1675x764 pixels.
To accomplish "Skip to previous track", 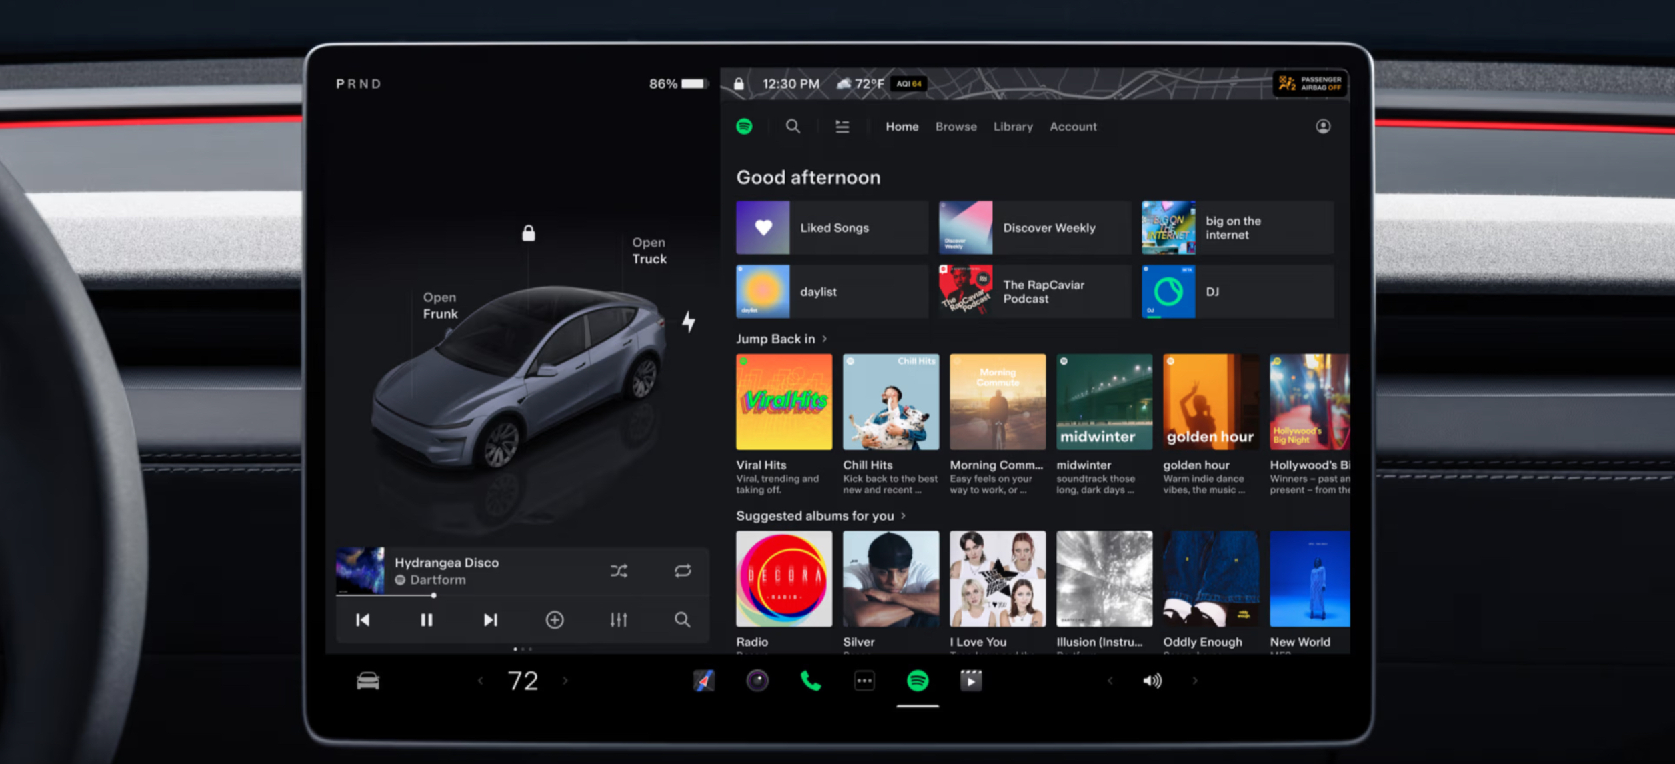I will pyautogui.click(x=363, y=620).
